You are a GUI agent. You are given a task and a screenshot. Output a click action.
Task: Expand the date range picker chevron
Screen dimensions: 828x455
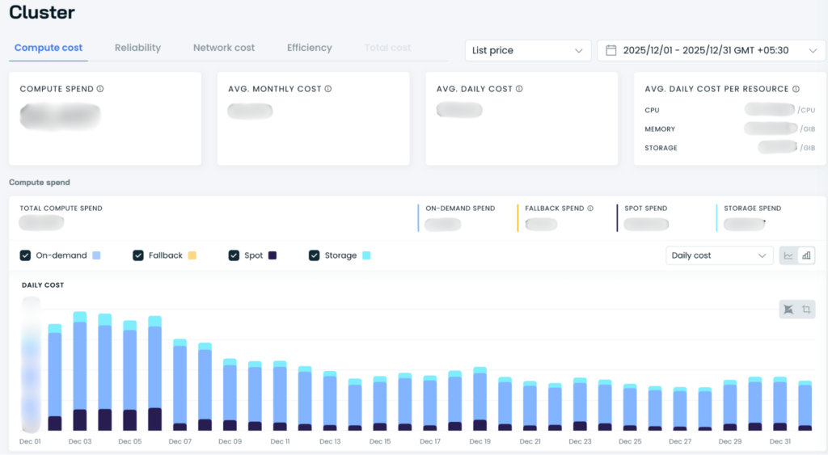[x=813, y=51]
